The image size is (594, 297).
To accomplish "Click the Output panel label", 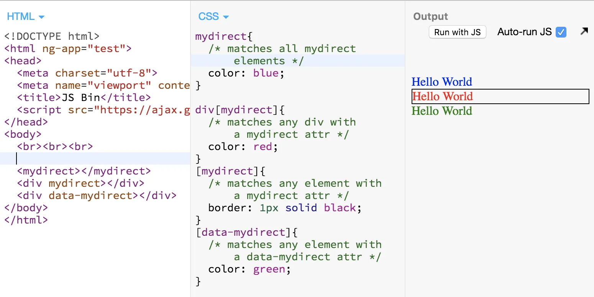I will (430, 17).
